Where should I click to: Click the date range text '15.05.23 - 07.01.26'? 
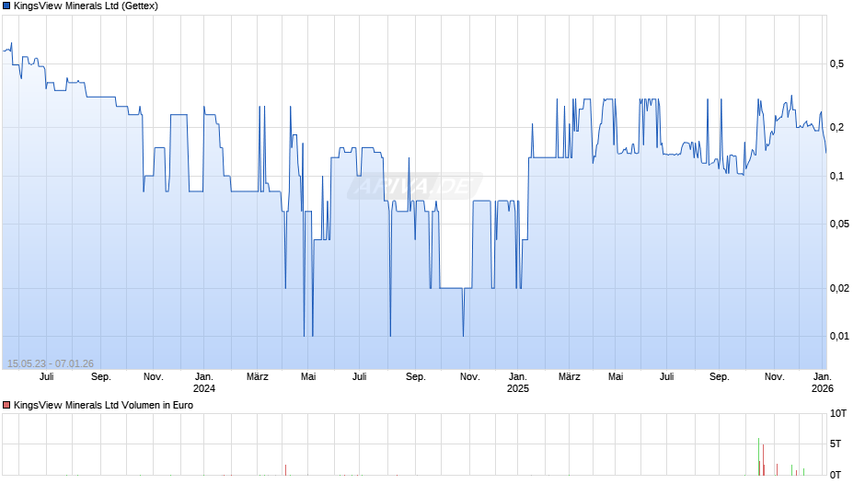[x=51, y=363]
